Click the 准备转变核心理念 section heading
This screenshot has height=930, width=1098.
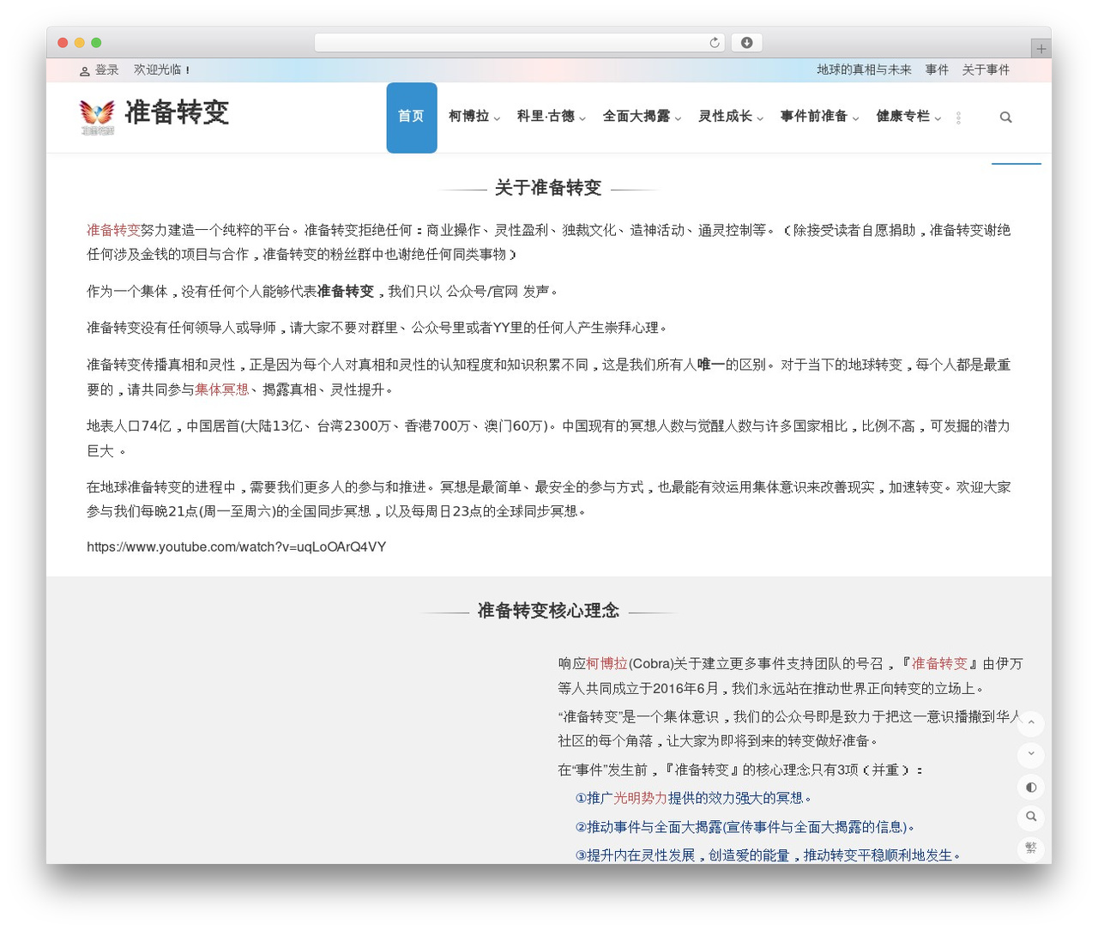(x=548, y=611)
